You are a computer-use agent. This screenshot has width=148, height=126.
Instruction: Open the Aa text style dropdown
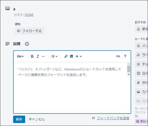pyautogui.click(x=20, y=56)
